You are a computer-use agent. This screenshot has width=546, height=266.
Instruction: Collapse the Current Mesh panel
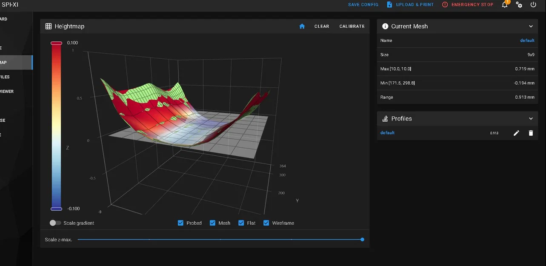[531, 26]
